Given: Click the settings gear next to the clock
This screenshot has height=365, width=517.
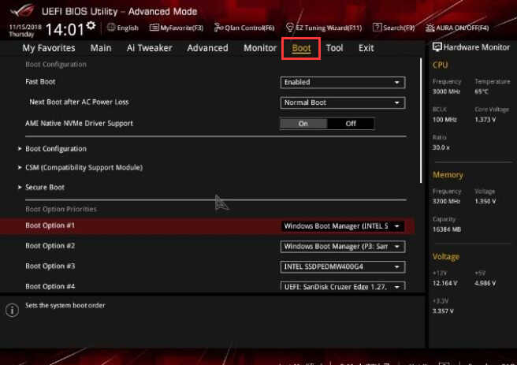Looking at the screenshot, I should pyautogui.click(x=91, y=26).
